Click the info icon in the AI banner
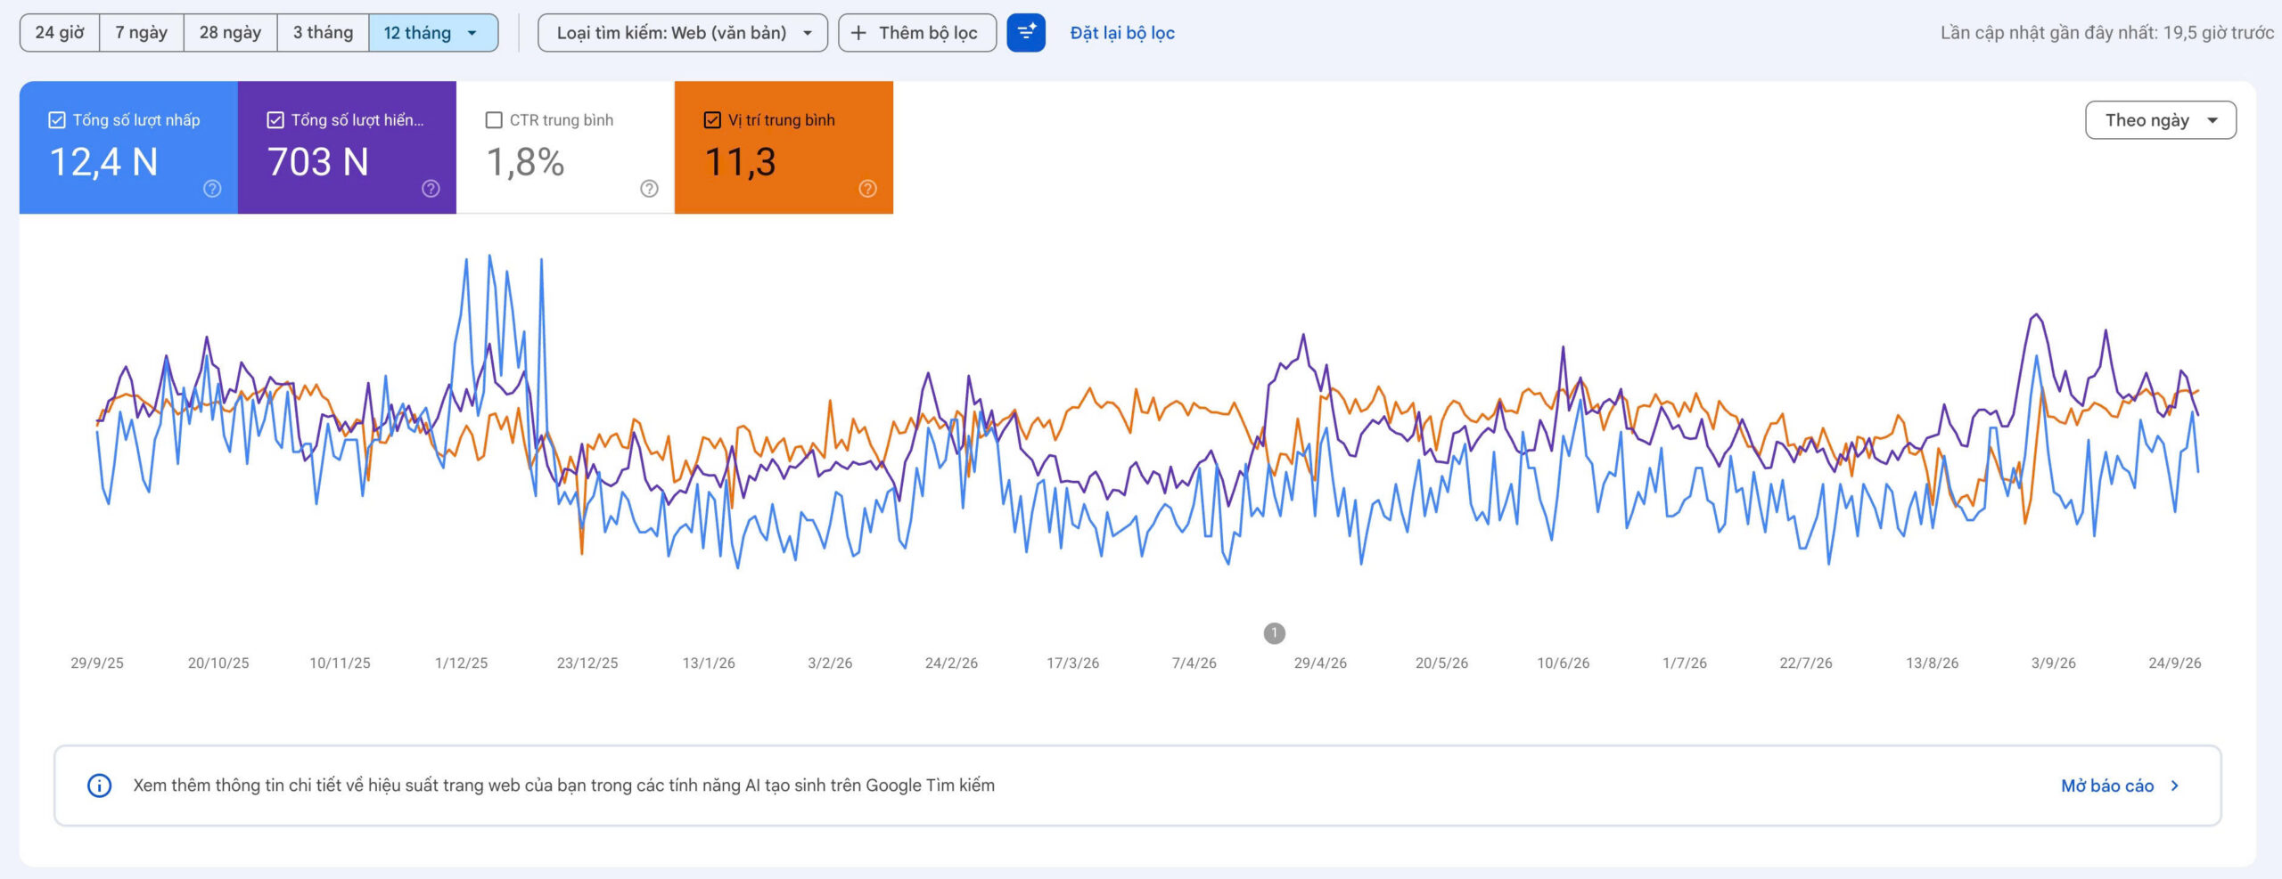 point(99,785)
